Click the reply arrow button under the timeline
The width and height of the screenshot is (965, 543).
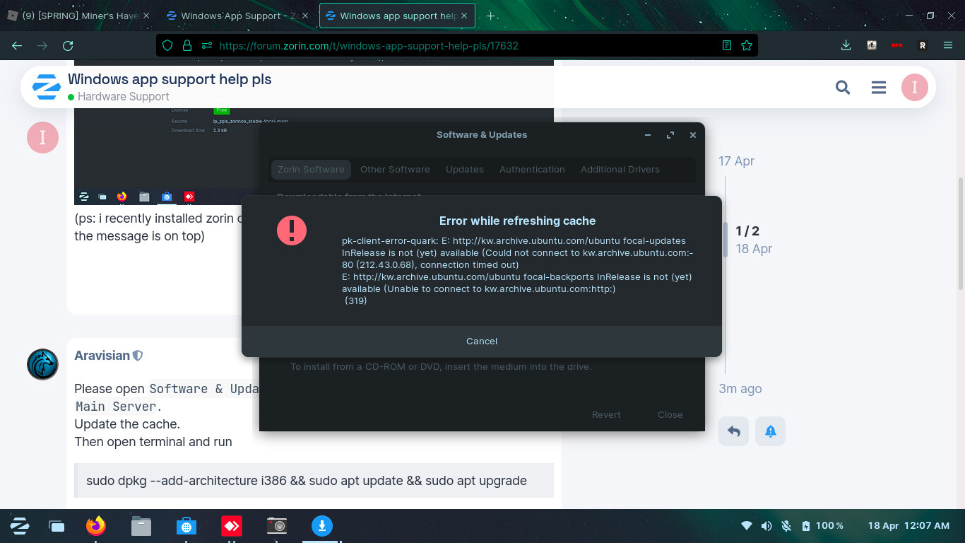[734, 431]
